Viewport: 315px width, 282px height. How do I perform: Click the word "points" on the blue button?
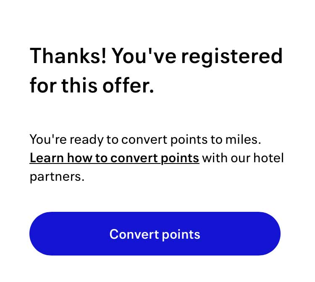[x=181, y=235]
